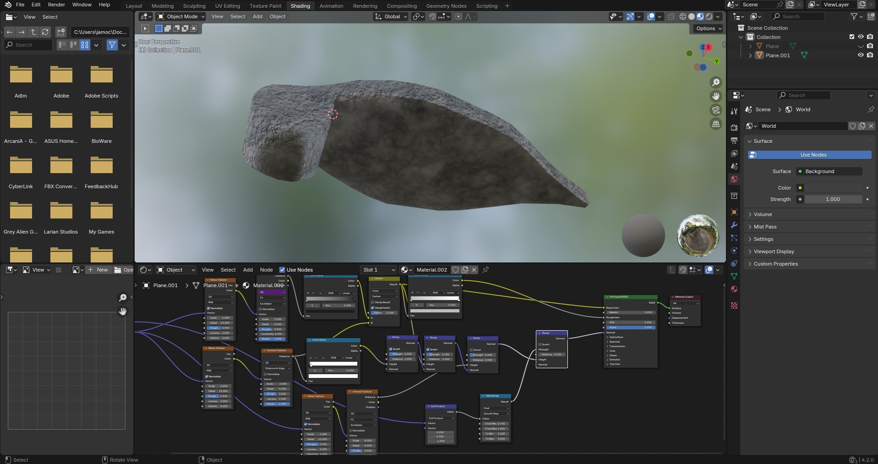Open the File menu

20,5
